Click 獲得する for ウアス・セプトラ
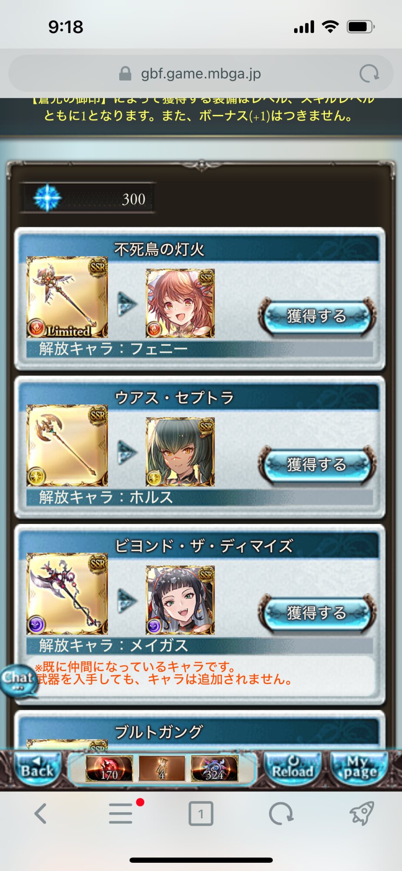Image resolution: width=402 pixels, height=871 pixels. pyautogui.click(x=317, y=464)
